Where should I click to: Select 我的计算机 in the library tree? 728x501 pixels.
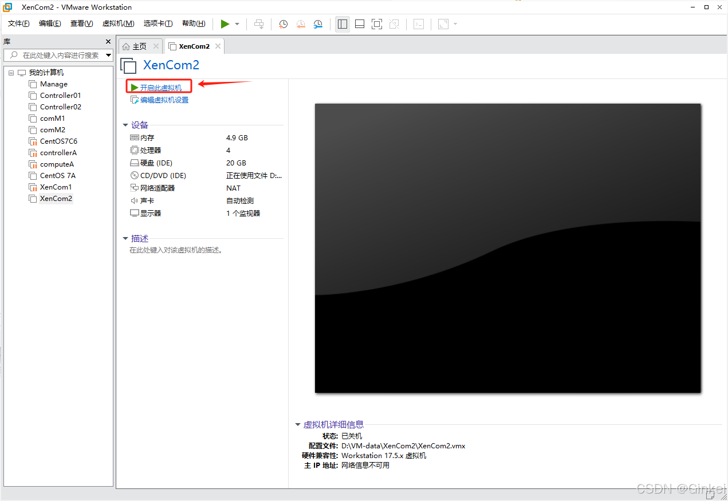point(46,73)
